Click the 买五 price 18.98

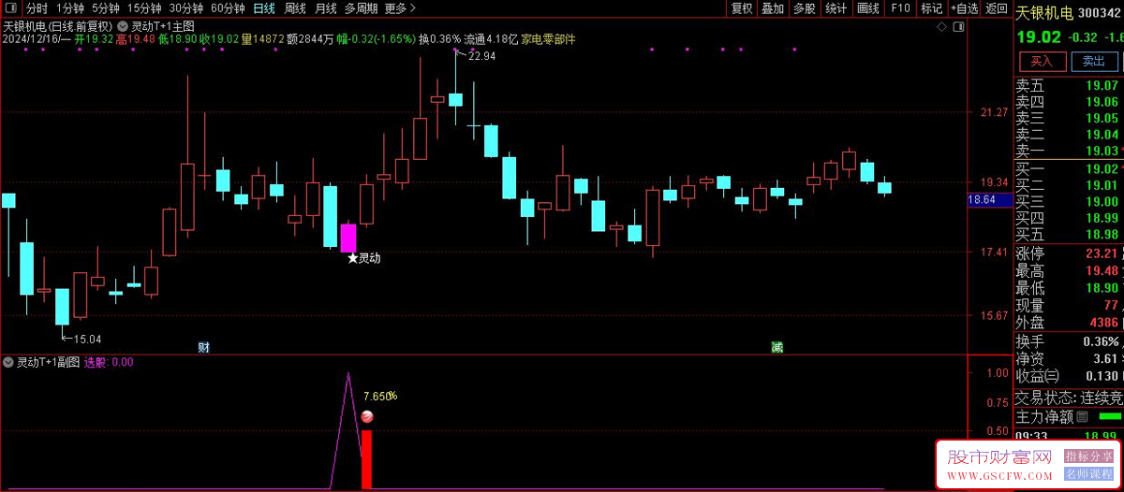tap(1102, 234)
